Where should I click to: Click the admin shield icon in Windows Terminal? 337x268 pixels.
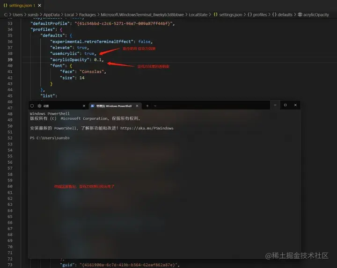tap(32, 106)
